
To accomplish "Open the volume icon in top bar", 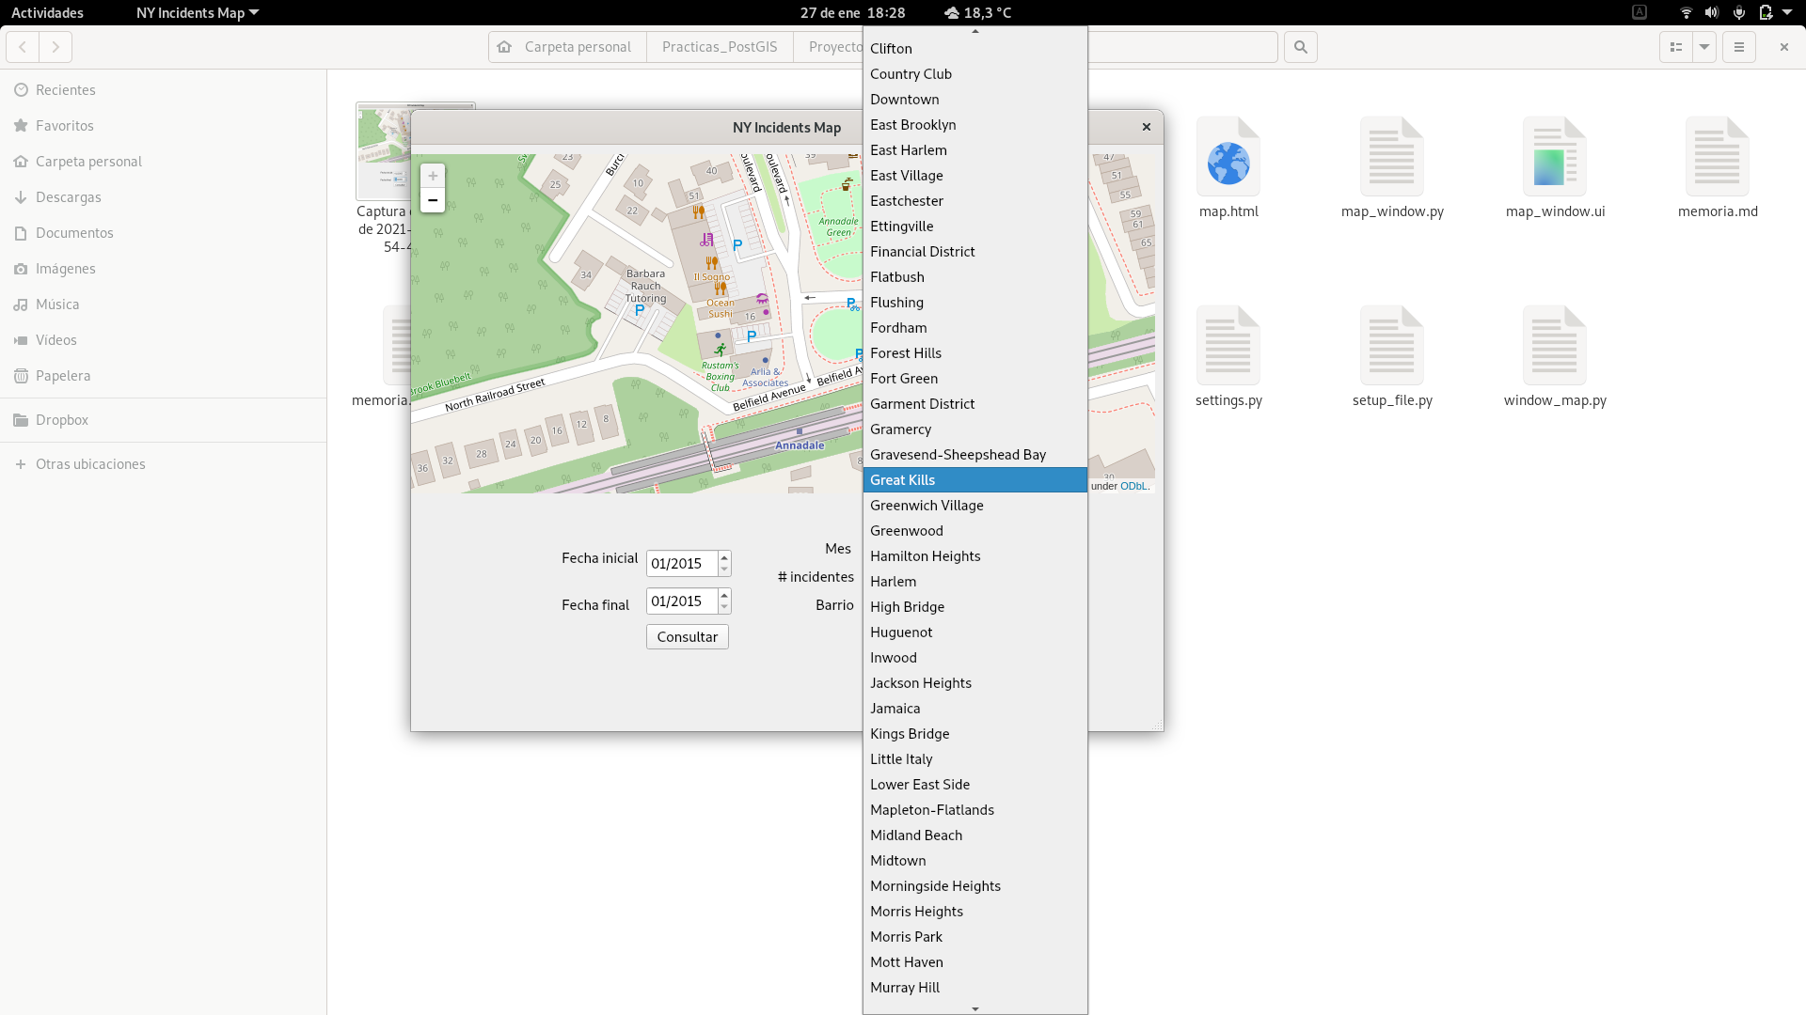I will [1712, 12].
